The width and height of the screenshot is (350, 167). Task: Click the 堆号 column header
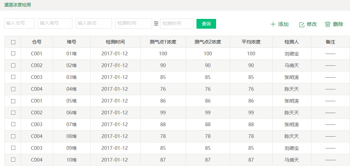coord(72,42)
